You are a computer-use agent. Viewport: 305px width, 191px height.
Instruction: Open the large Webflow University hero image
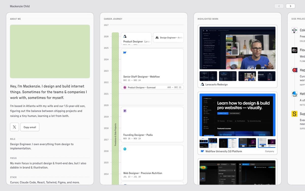[x=237, y=115]
